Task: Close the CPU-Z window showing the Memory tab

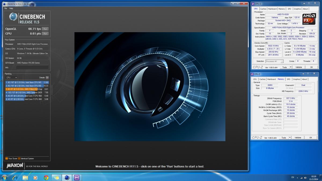Action: coord(314,73)
